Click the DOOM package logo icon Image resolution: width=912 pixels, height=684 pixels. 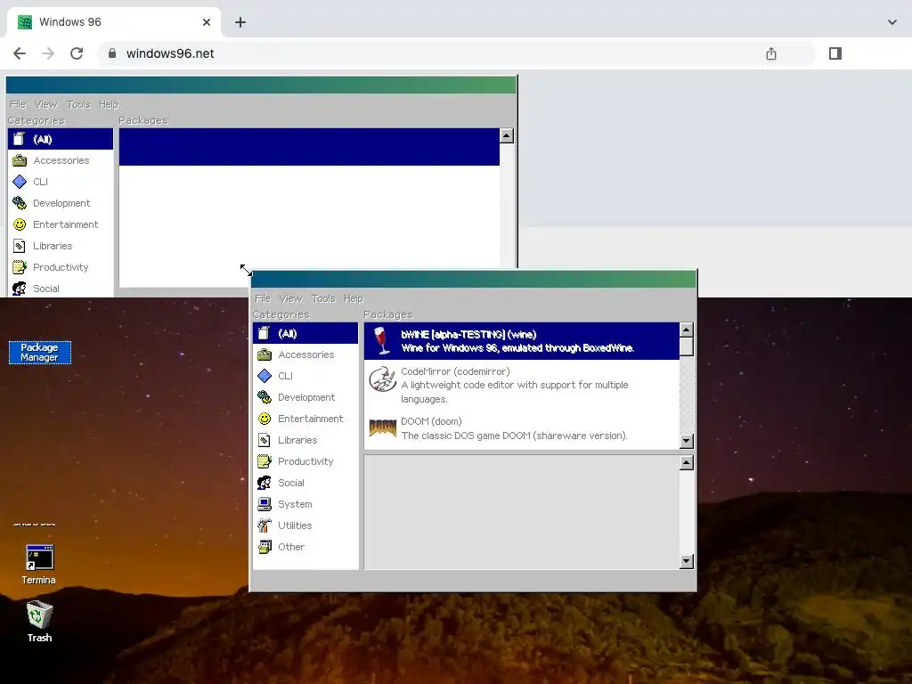coord(383,428)
